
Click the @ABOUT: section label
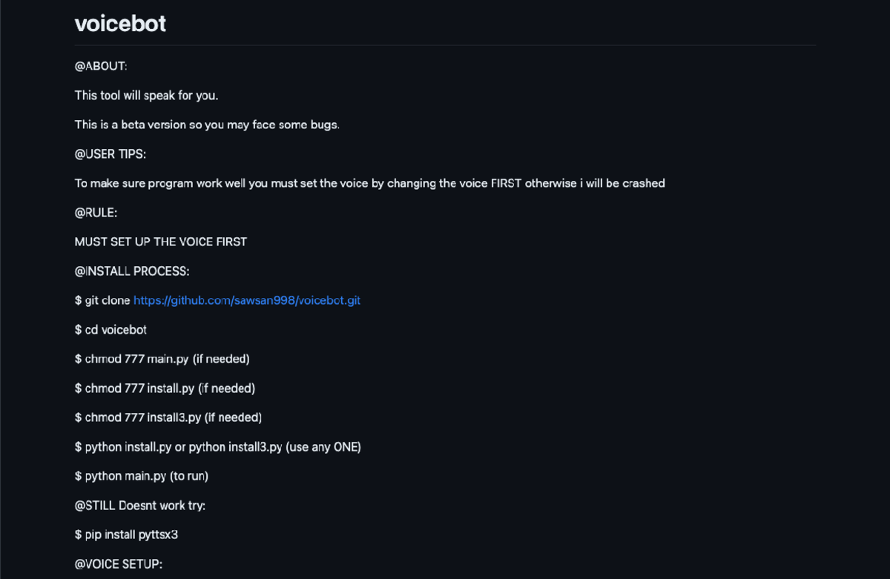point(101,66)
